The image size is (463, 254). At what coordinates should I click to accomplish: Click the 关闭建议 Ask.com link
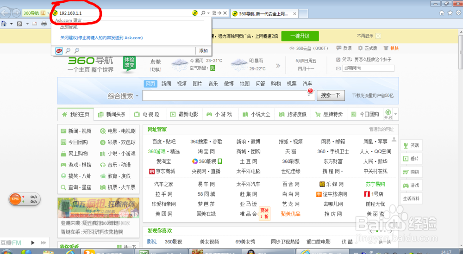pyautogui.click(x=101, y=38)
